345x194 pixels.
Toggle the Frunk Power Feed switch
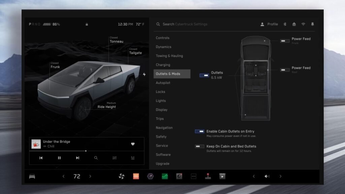285,41
